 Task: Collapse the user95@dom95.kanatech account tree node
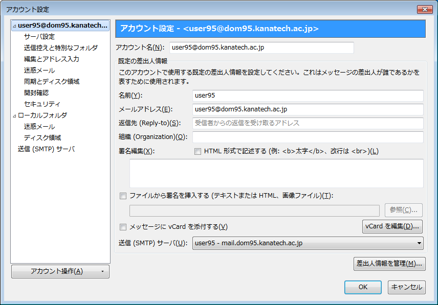pos(14,26)
